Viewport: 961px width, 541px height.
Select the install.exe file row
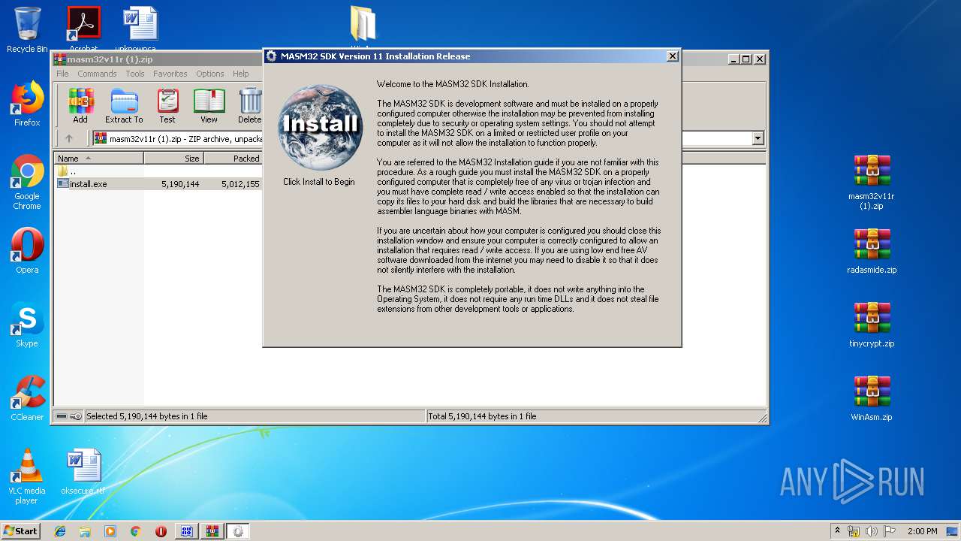click(x=159, y=183)
